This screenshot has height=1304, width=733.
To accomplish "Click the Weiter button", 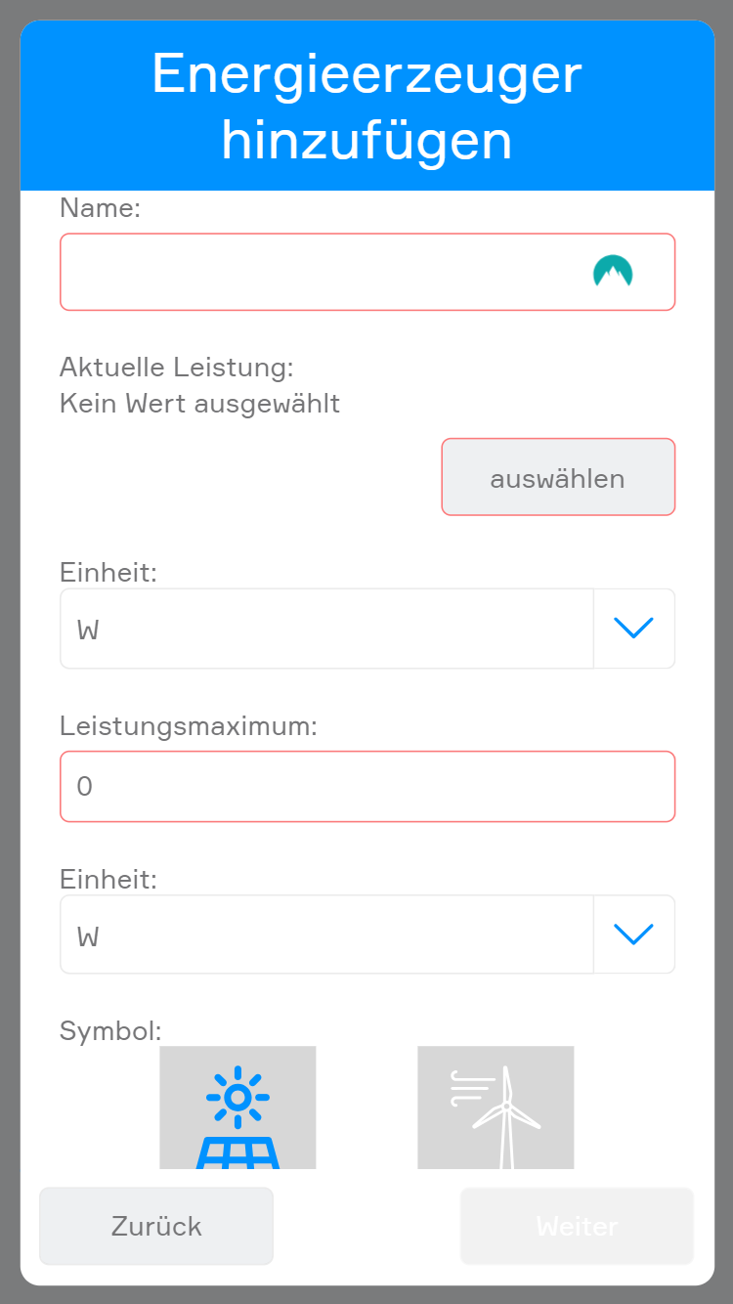I will (577, 1226).
